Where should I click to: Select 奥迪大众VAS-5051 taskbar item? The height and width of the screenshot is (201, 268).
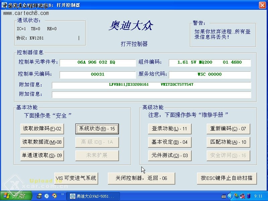point(93,196)
